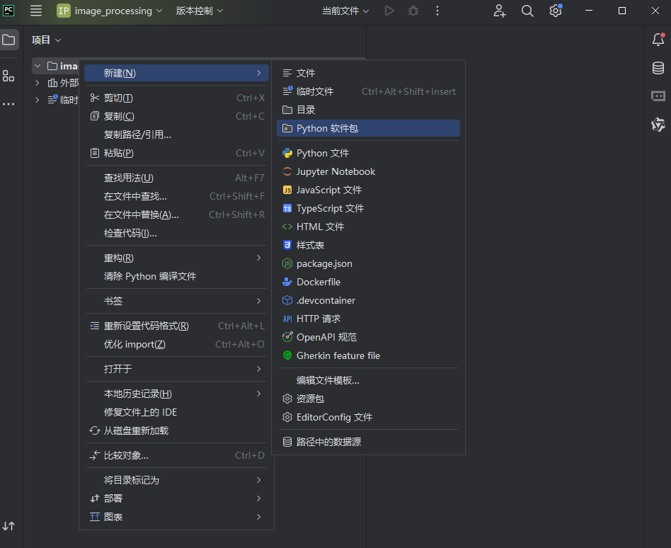The width and height of the screenshot is (671, 548).
Task: Open the 新建(N) submenu
Action: [176, 73]
